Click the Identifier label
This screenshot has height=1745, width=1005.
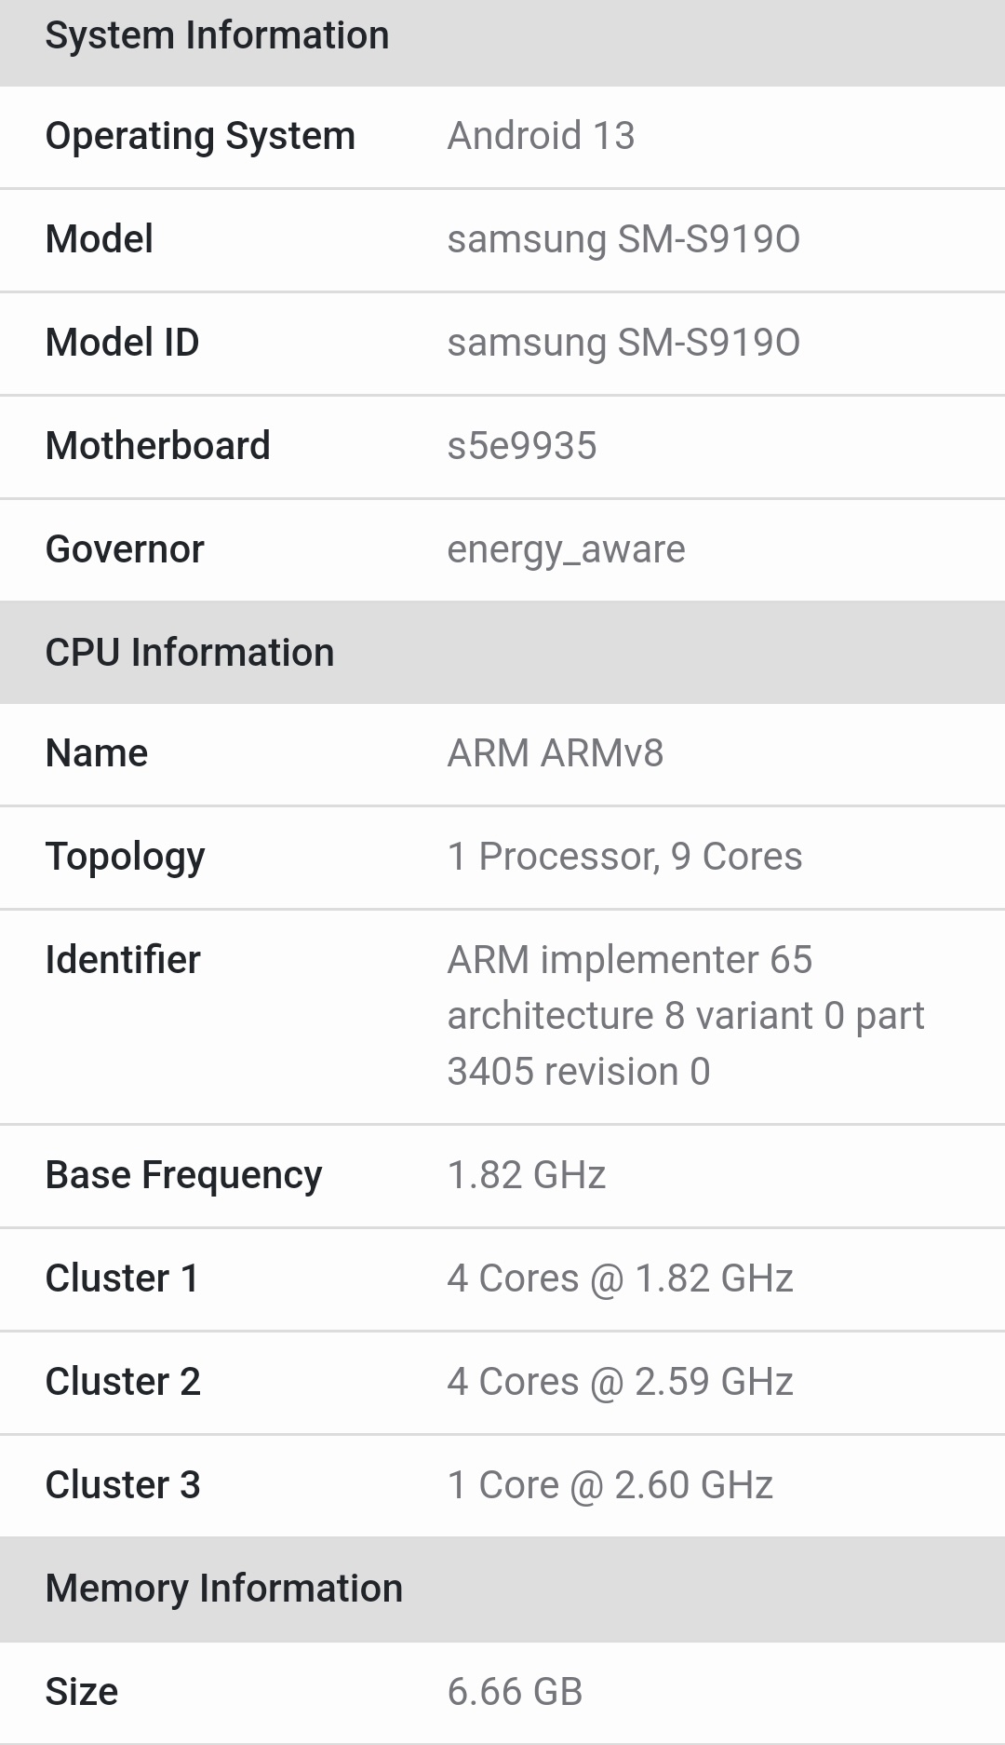click(x=123, y=960)
